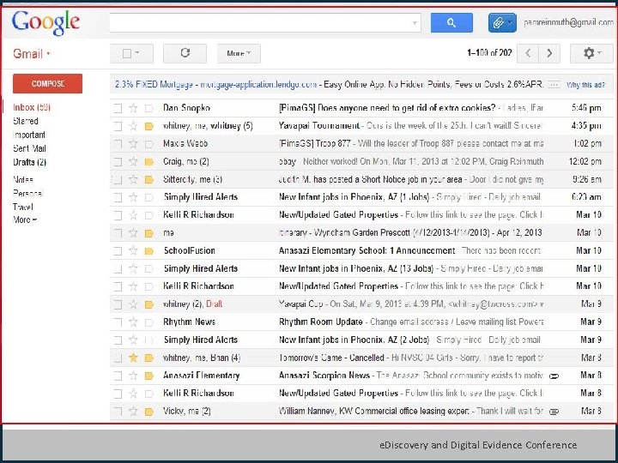Open the More actions dropdown in toolbar

pyautogui.click(x=239, y=53)
